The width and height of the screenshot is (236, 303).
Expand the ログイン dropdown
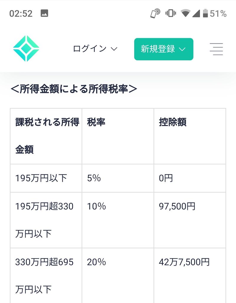point(95,49)
